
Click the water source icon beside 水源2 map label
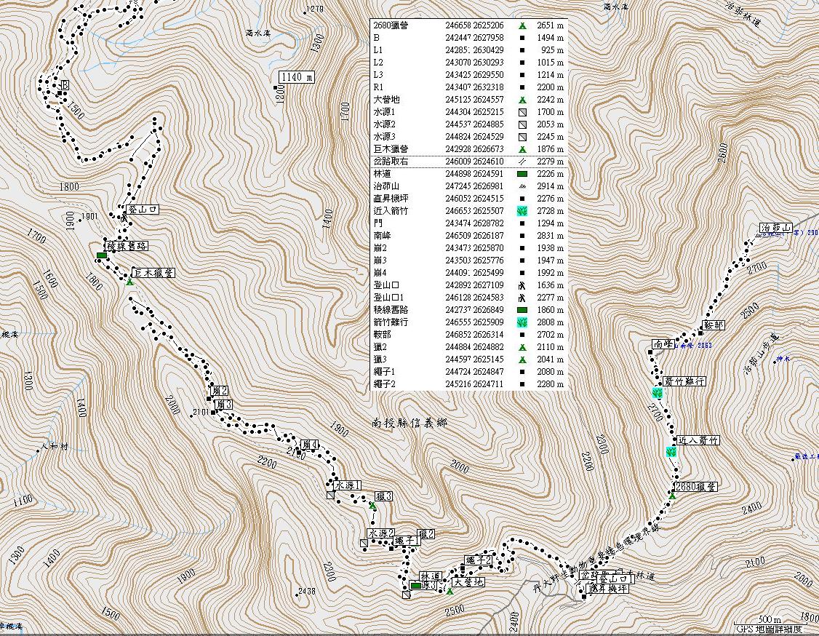point(364,543)
